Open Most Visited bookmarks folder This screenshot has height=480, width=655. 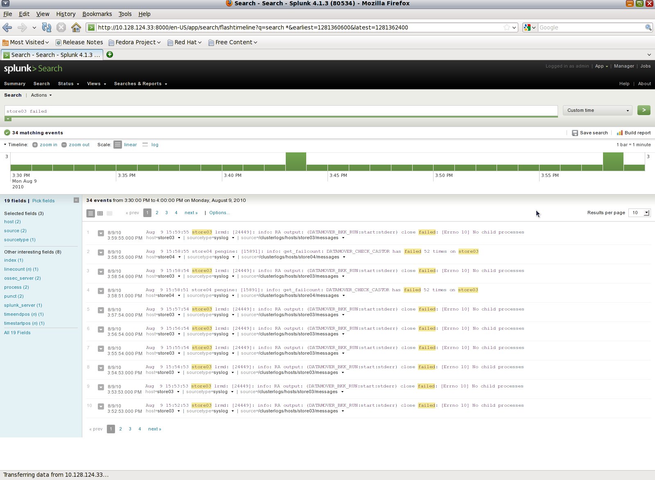26,42
